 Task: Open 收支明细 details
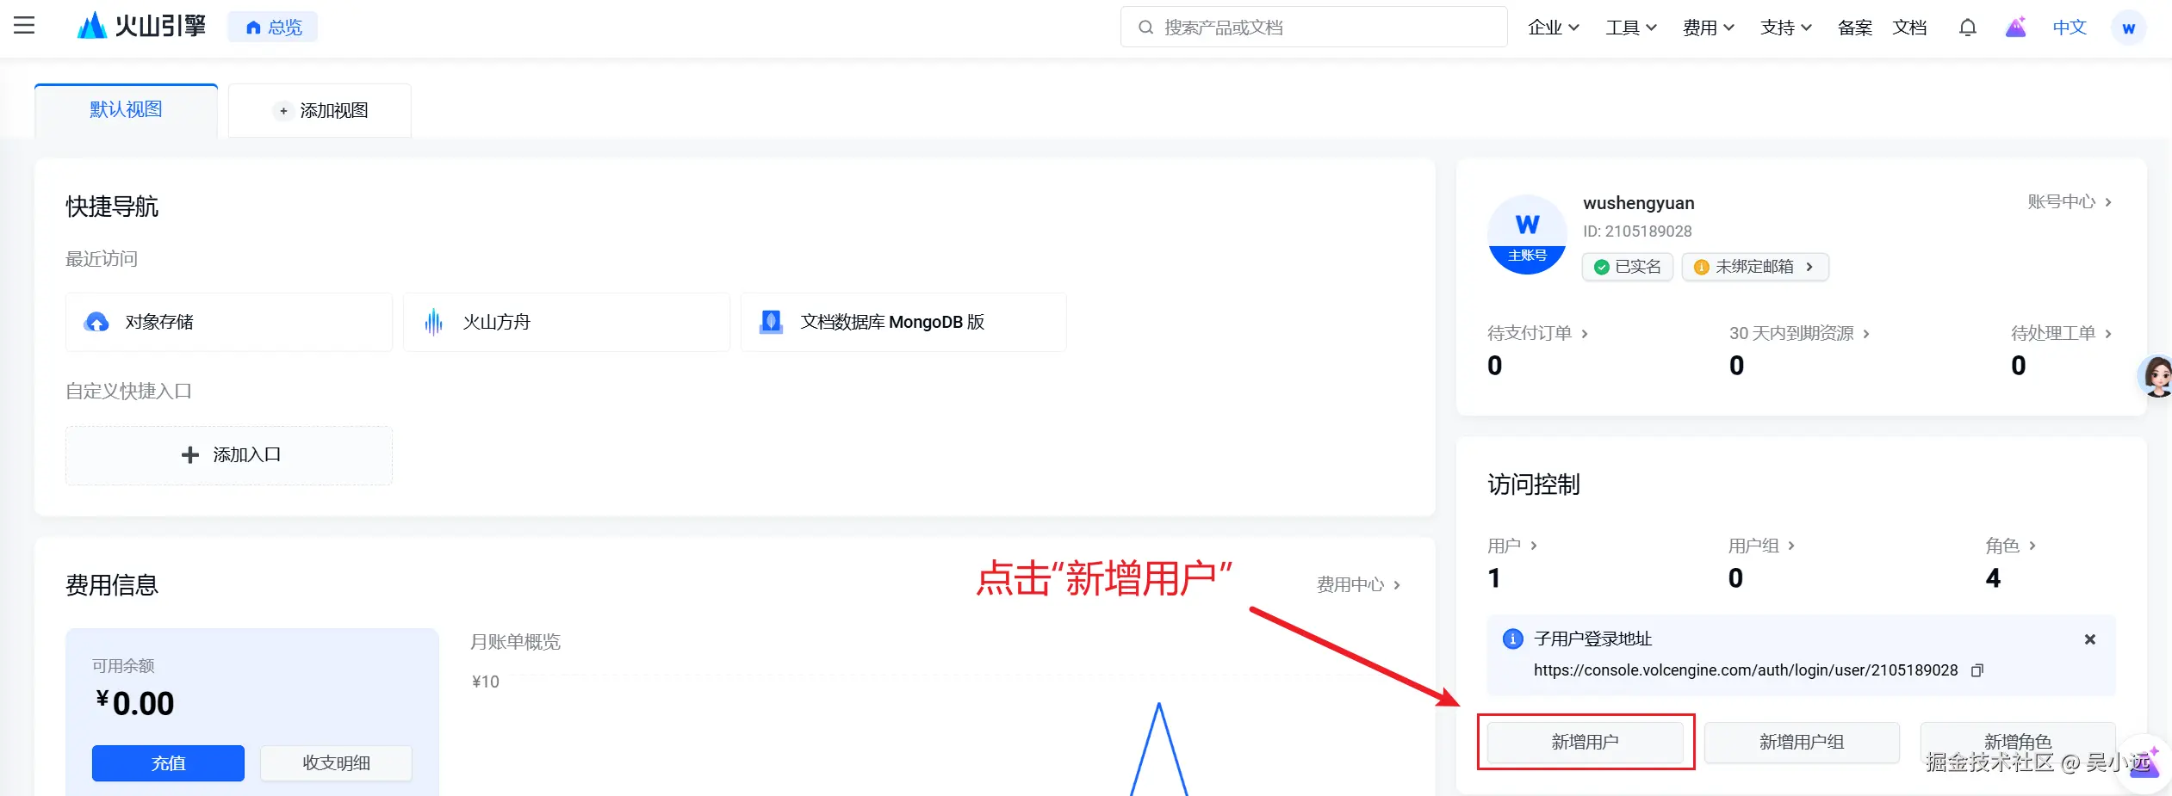[336, 763]
